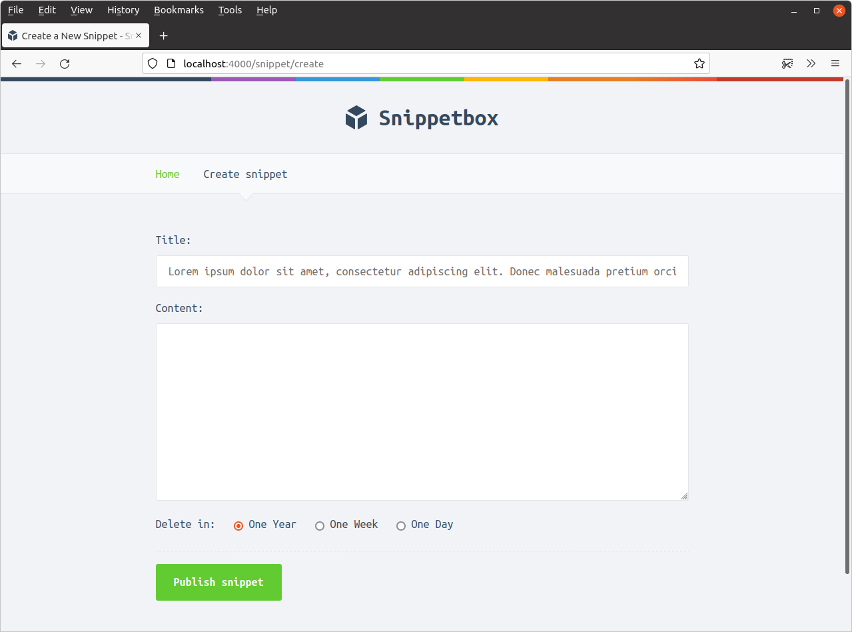Click the Snippetbox cube logo icon

click(356, 118)
